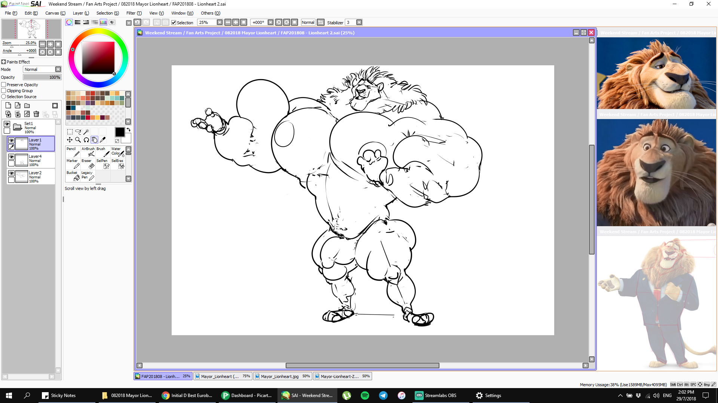The height and width of the screenshot is (403, 718).
Task: Select the Magic Wand tool
Action: (86, 132)
